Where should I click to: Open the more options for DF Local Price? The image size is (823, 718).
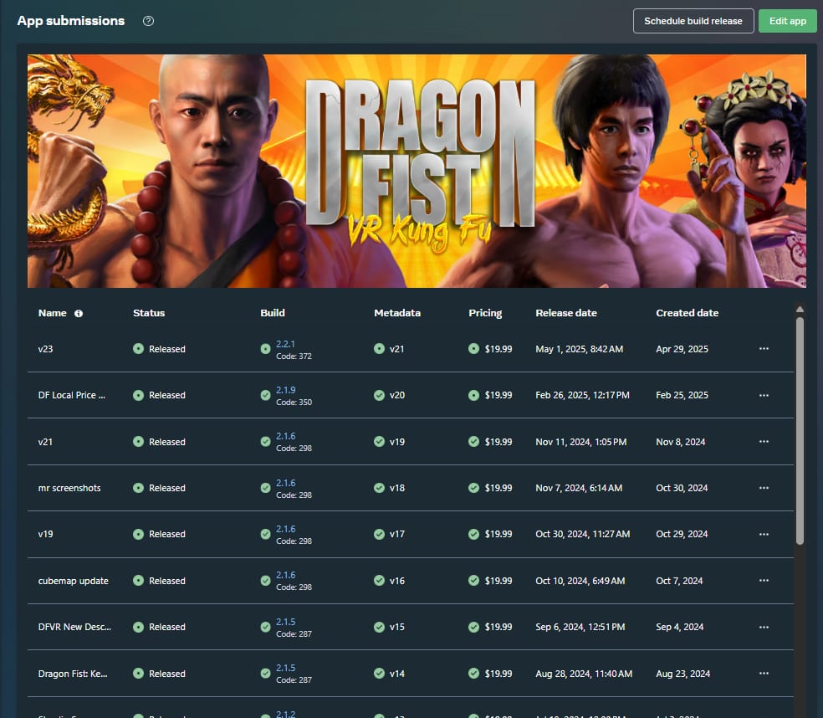pos(764,395)
